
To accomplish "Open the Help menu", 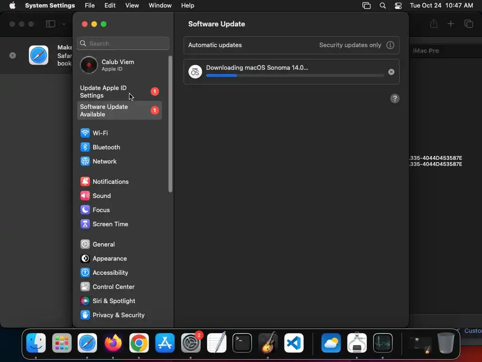I will click(x=187, y=6).
